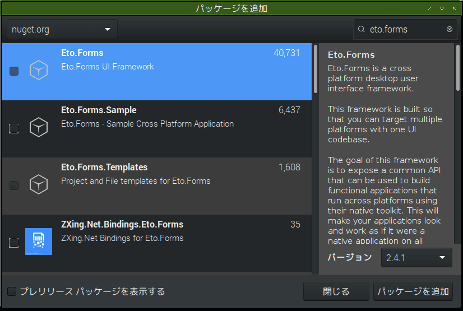
Task: Open the バージョン 2.4.1 dropdown
Action: 416,258
